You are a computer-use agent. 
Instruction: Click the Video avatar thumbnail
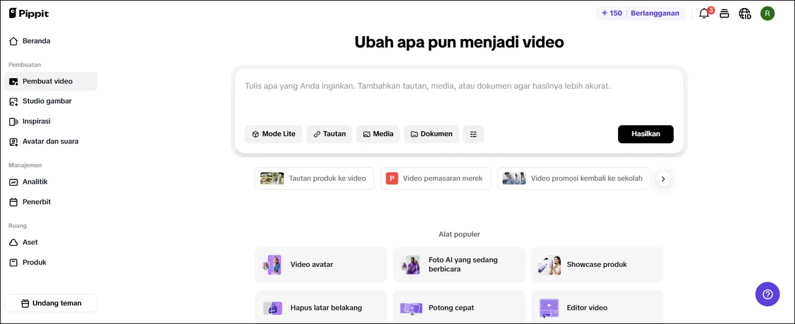pyautogui.click(x=272, y=264)
